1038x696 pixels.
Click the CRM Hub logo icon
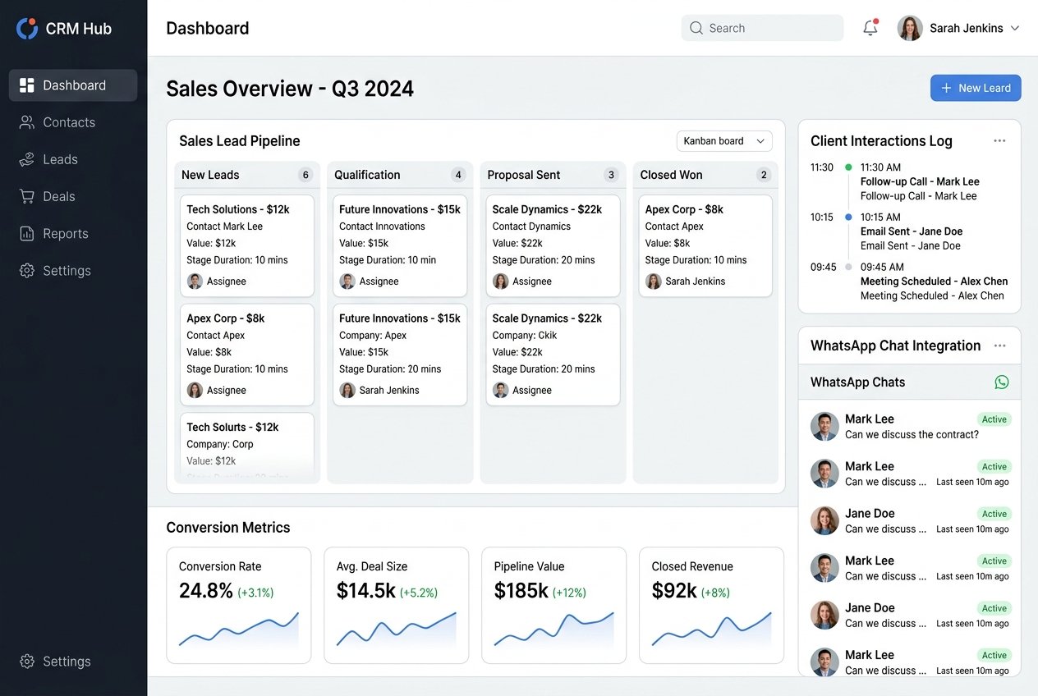[27, 29]
